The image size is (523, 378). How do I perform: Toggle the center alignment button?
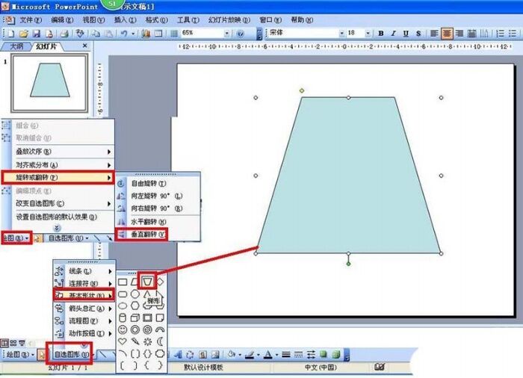pyautogui.click(x=448, y=34)
